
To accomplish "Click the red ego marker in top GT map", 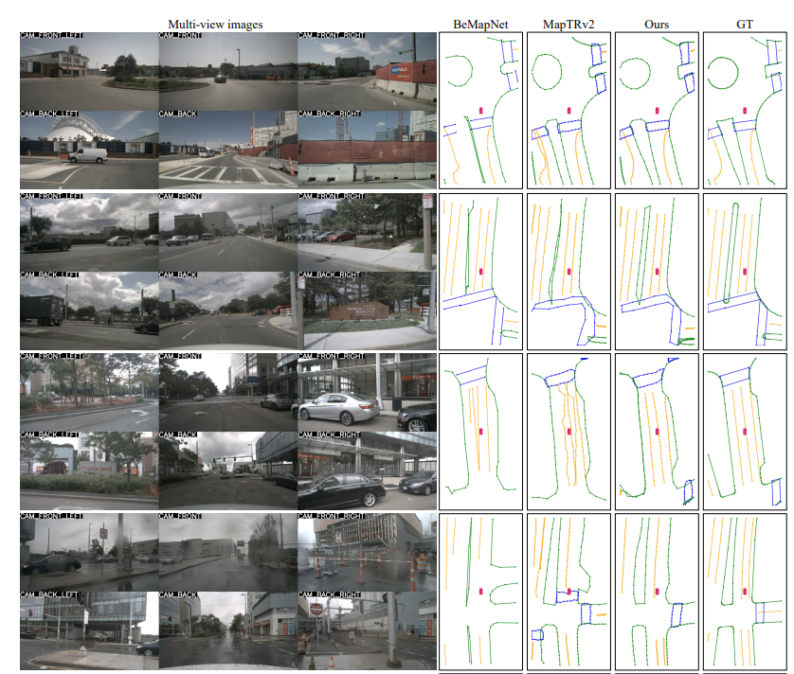I will [x=745, y=111].
